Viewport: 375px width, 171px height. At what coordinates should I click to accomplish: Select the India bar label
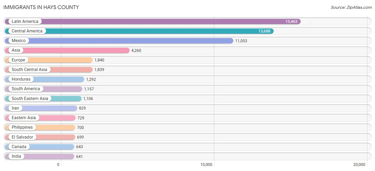[16, 156]
